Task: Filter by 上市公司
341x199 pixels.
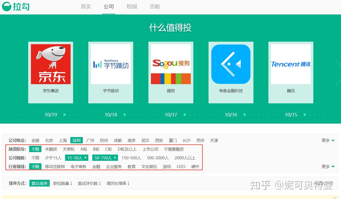Action: tap(150, 149)
